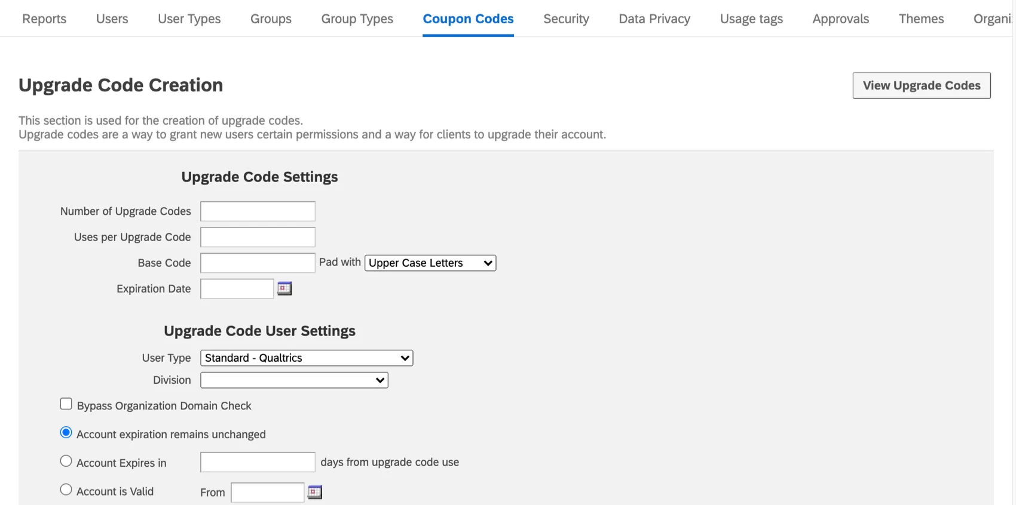This screenshot has height=505, width=1016.
Task: Open the User Type dropdown
Action: tap(307, 358)
